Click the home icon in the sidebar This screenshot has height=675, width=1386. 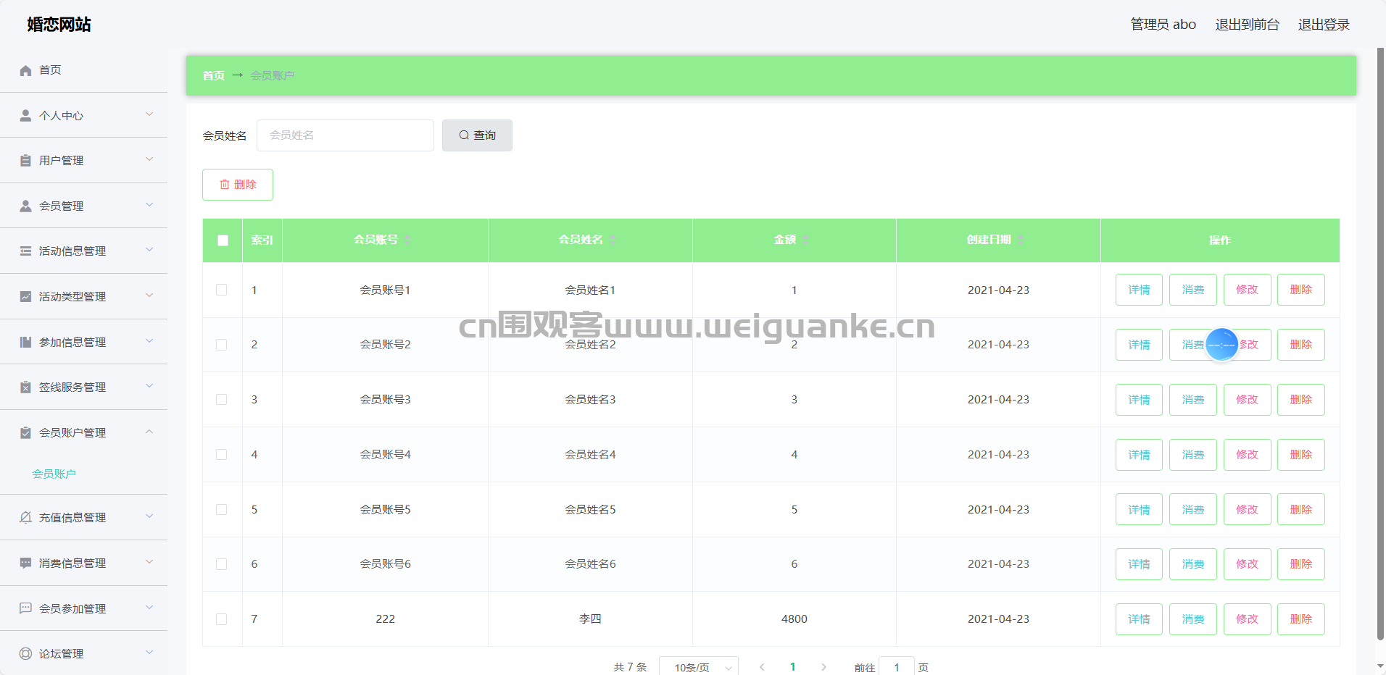pos(25,70)
